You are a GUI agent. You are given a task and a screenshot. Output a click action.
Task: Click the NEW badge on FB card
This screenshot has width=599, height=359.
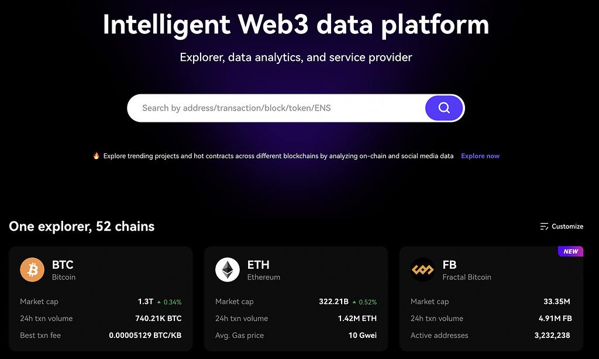570,251
